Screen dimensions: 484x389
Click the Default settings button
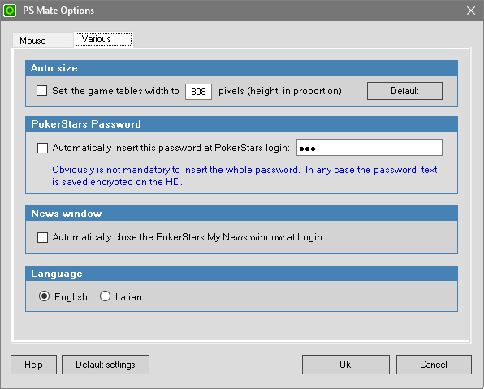click(106, 365)
